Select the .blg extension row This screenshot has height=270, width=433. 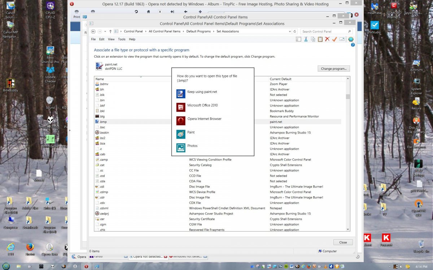tap(218, 116)
